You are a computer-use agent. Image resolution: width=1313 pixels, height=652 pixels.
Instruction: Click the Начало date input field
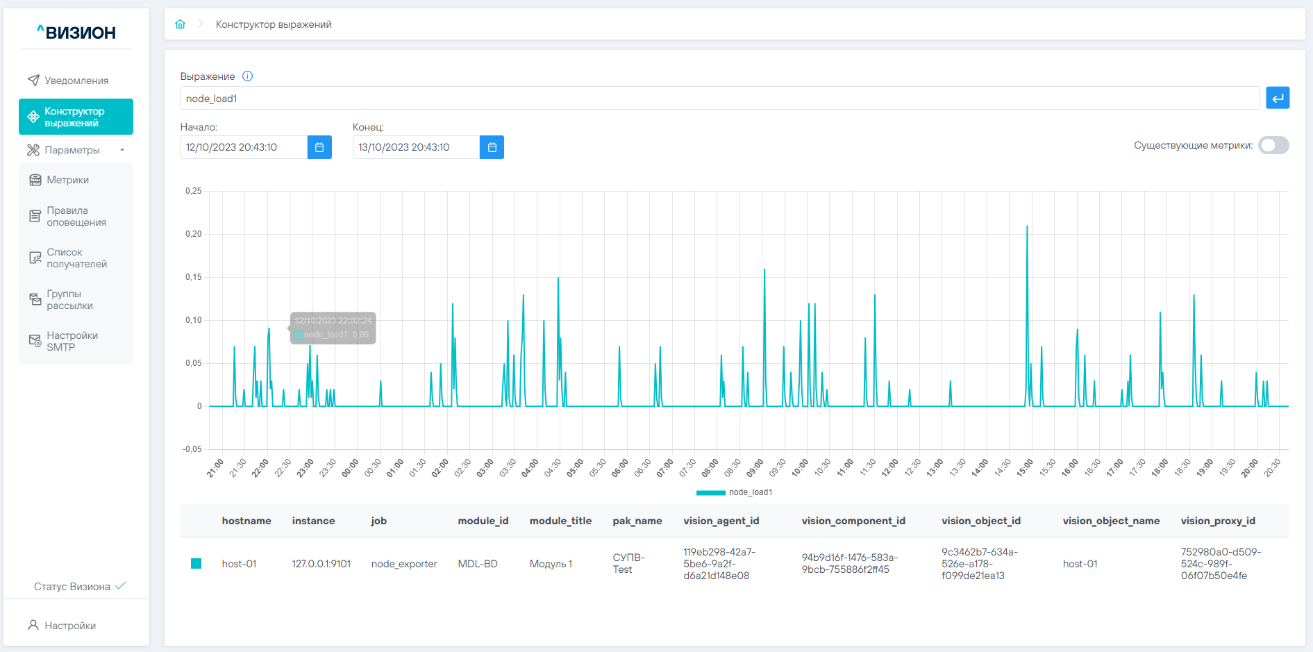click(x=244, y=147)
